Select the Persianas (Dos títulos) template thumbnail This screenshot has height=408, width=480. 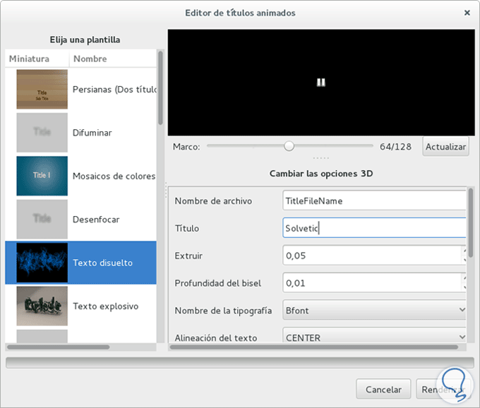[x=42, y=89]
